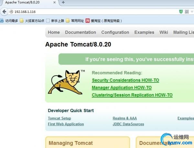Click the 新手上路 page icon
This screenshot has width=194, height=148.
[48, 21]
